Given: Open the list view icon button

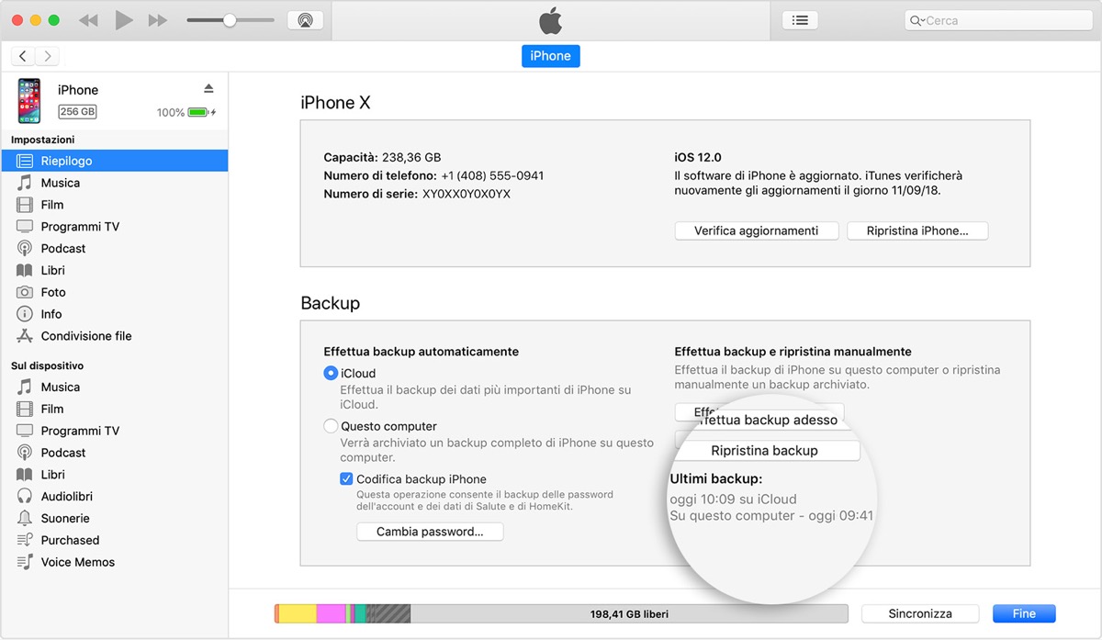Looking at the screenshot, I should tap(800, 20).
